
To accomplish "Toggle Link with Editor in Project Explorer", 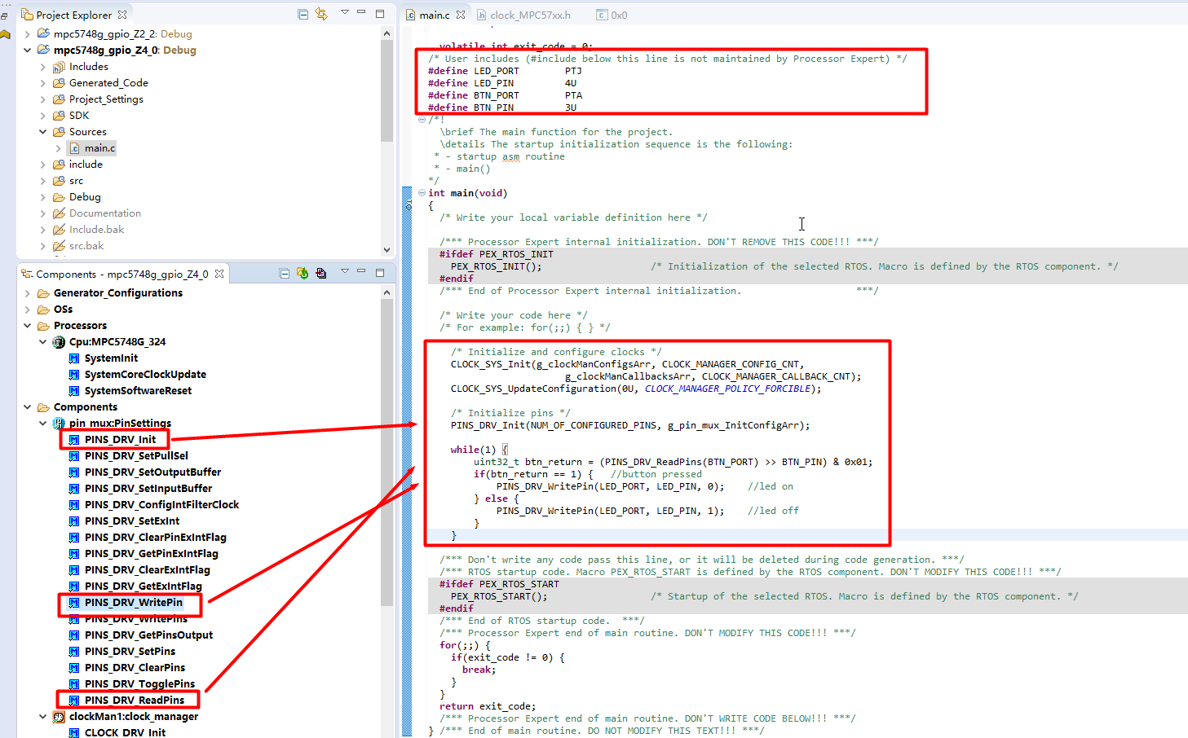I will [321, 14].
